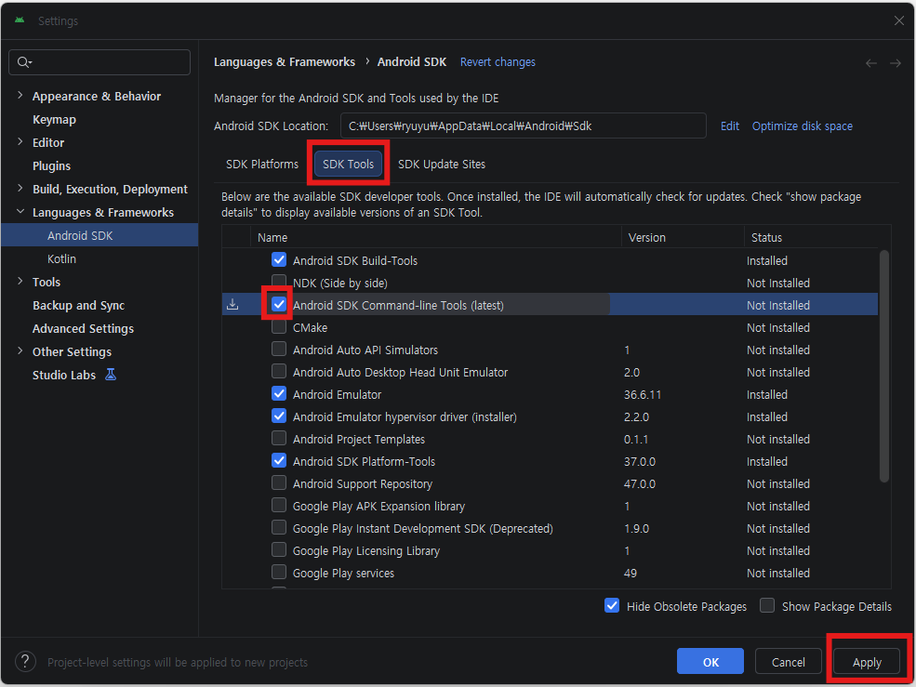
Task: Uncheck Android SDK Platform-Tools
Action: (279, 460)
